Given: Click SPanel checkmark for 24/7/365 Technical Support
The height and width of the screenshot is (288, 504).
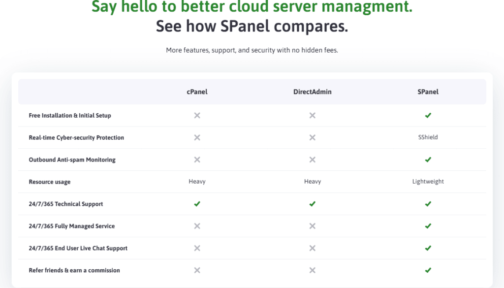Looking at the screenshot, I should (x=428, y=204).
